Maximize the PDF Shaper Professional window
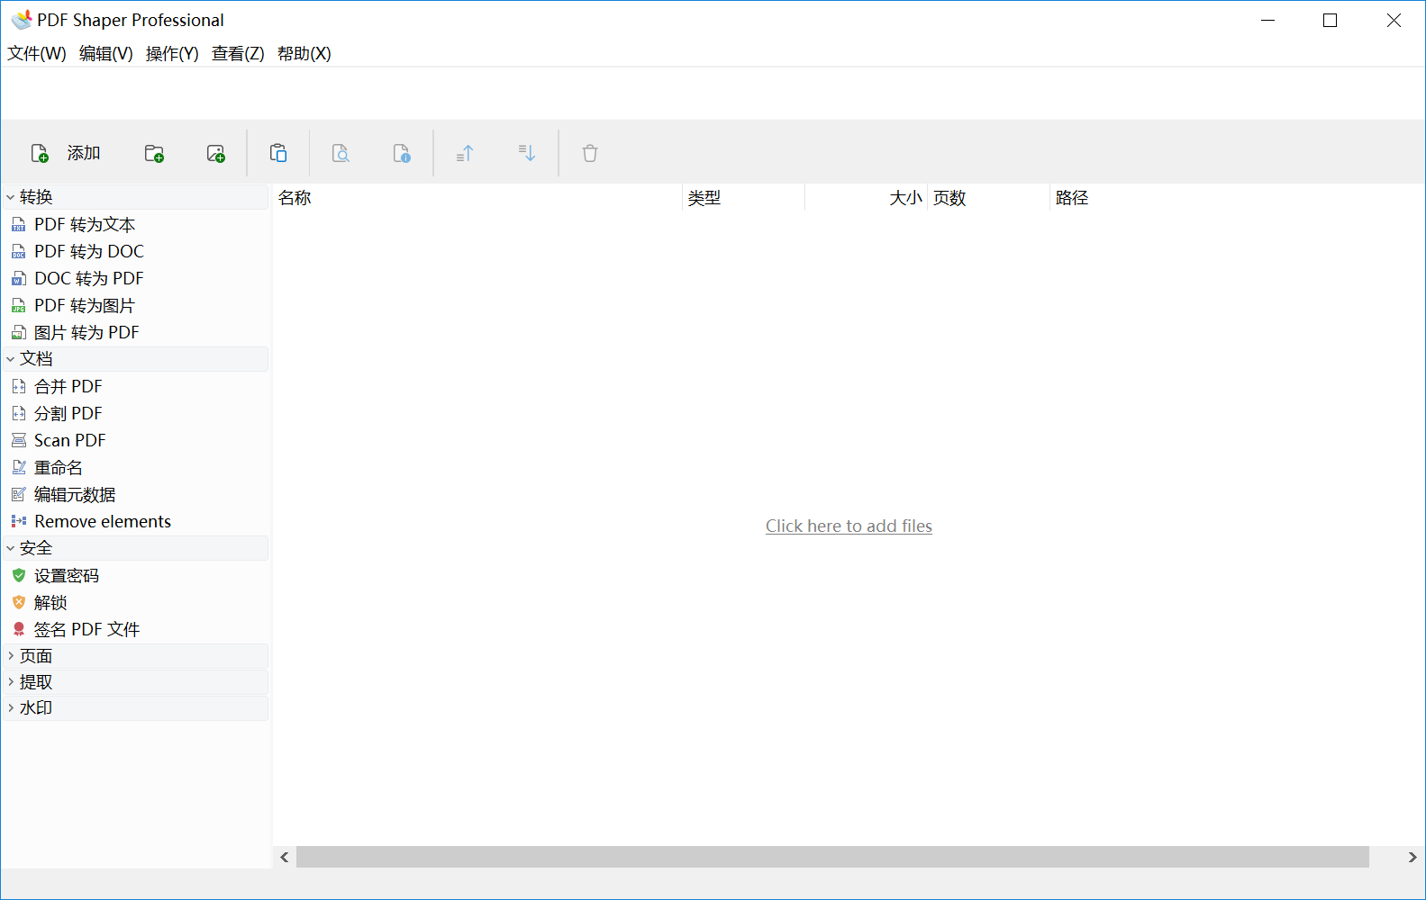1426x900 pixels. coord(1330,20)
